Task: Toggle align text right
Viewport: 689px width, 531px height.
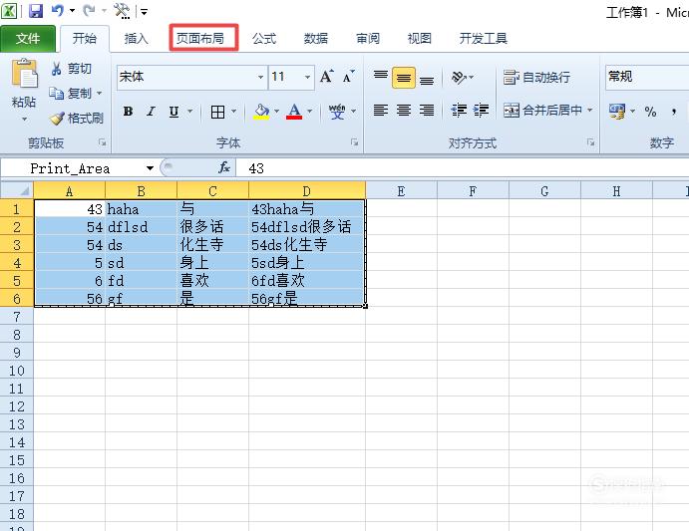Action: 426,110
